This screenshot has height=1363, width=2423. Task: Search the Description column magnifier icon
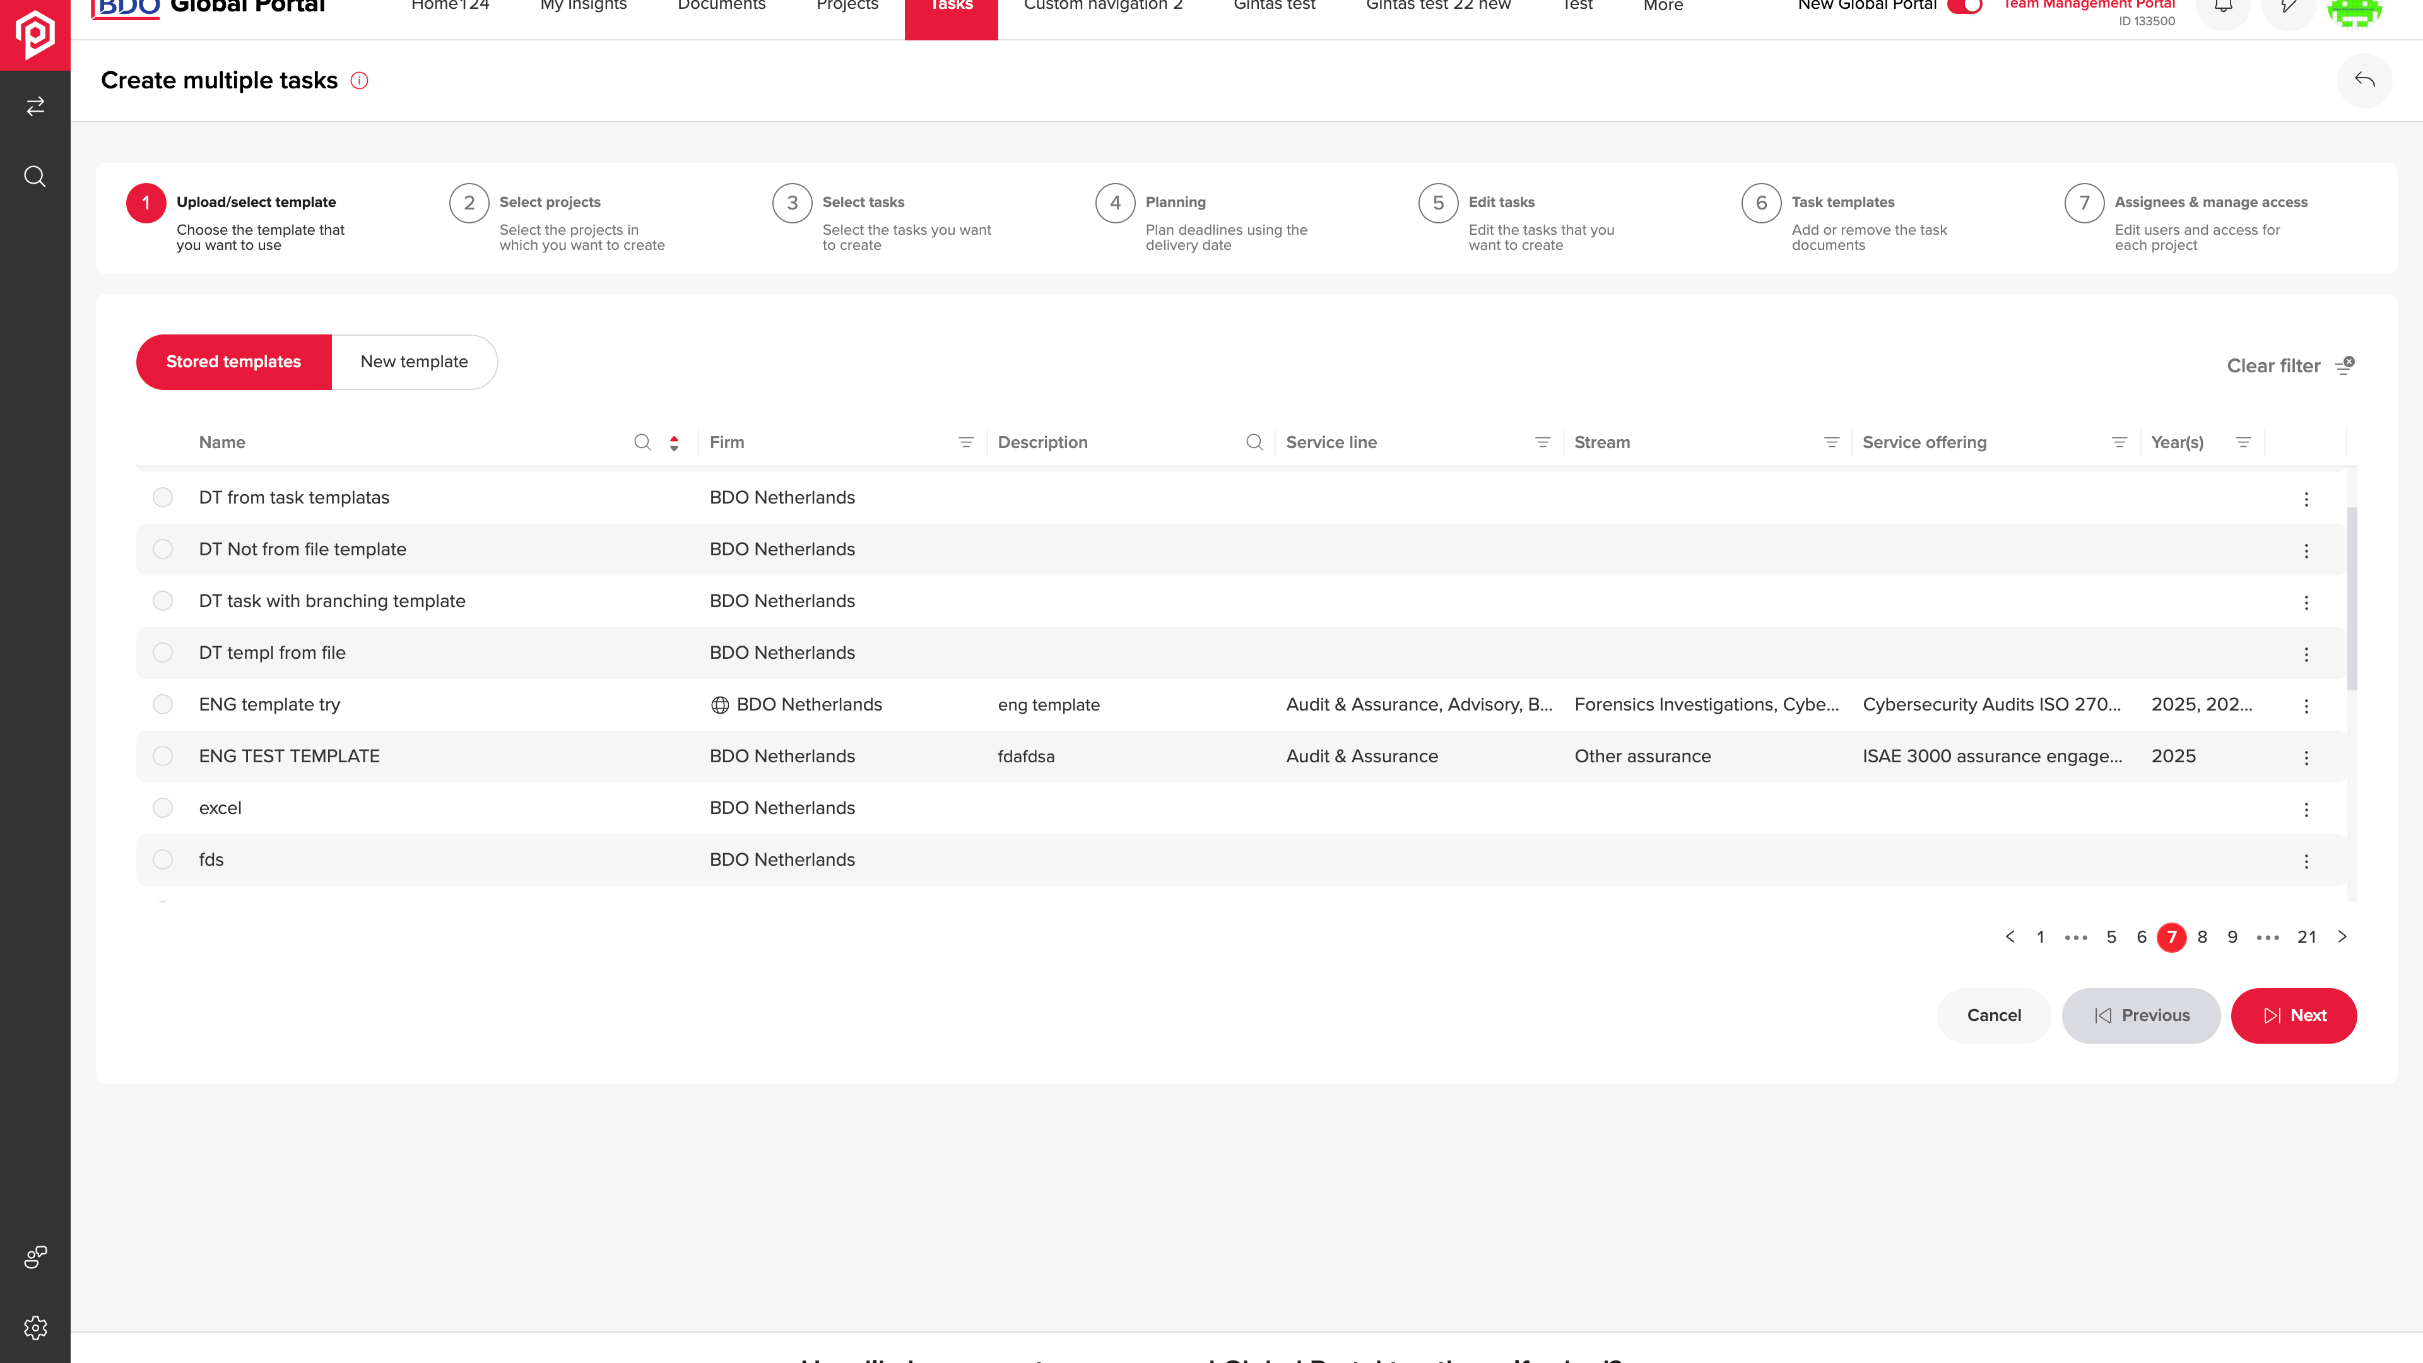[1254, 442]
